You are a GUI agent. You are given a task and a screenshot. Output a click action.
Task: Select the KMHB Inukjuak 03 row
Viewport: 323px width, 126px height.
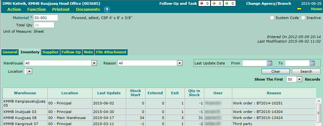click(x=159, y=112)
